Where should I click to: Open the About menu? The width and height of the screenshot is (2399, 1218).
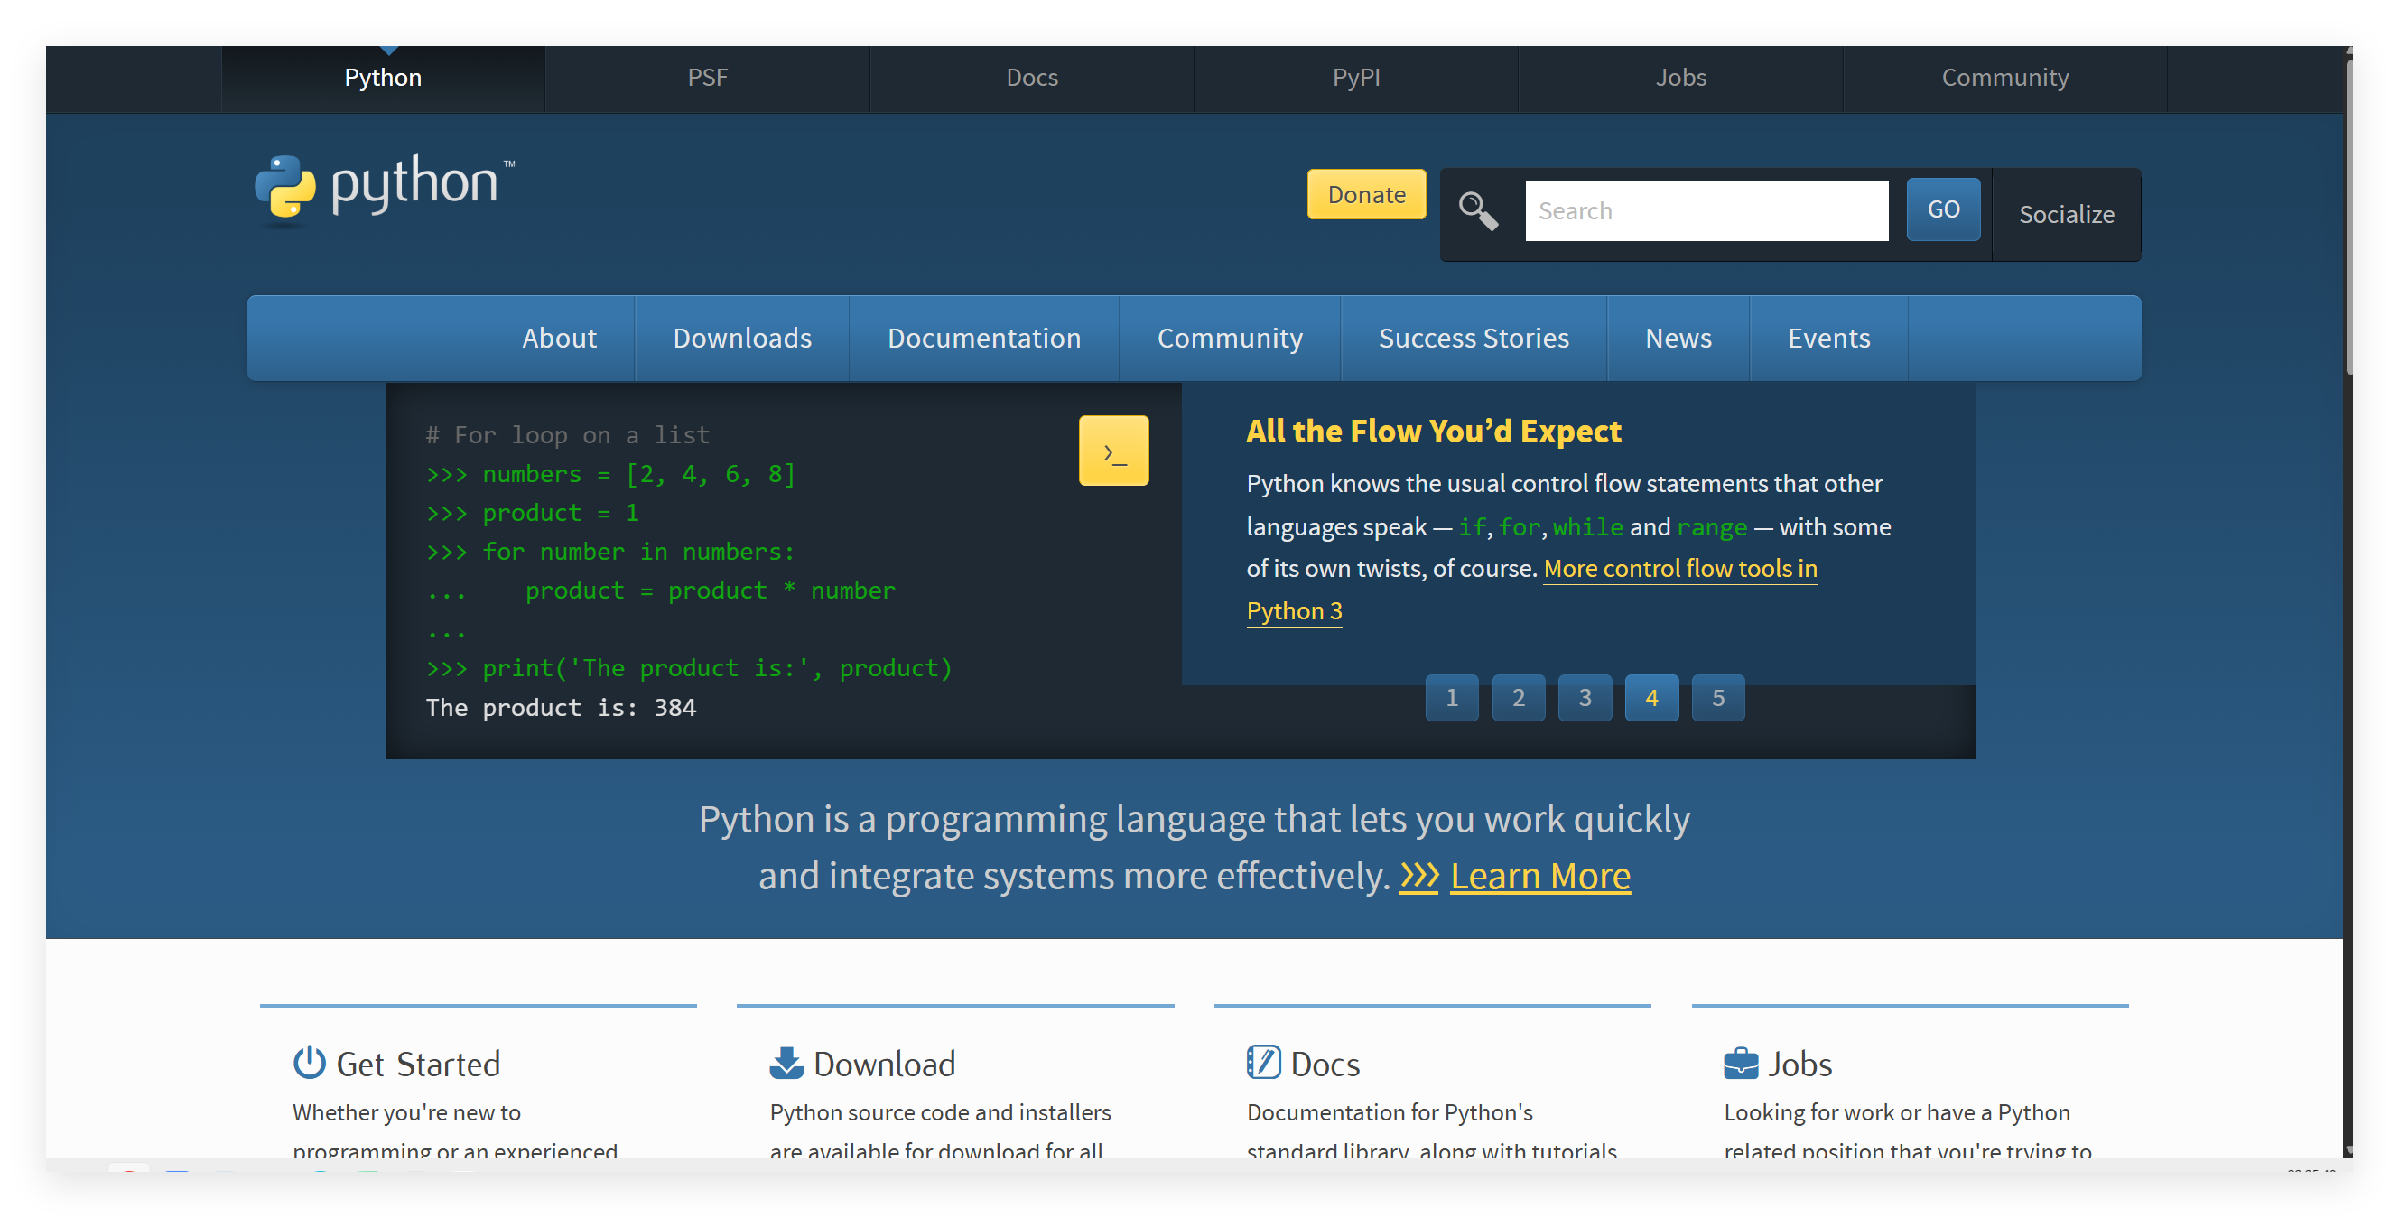559,338
